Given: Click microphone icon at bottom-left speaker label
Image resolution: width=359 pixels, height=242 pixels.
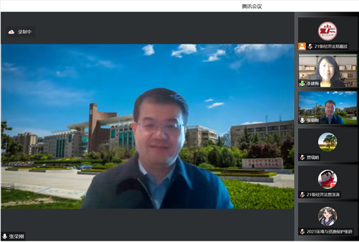Looking at the screenshot, I should pyautogui.click(x=5, y=236).
